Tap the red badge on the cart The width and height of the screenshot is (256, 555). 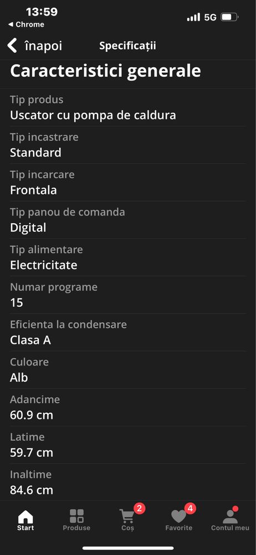139,509
